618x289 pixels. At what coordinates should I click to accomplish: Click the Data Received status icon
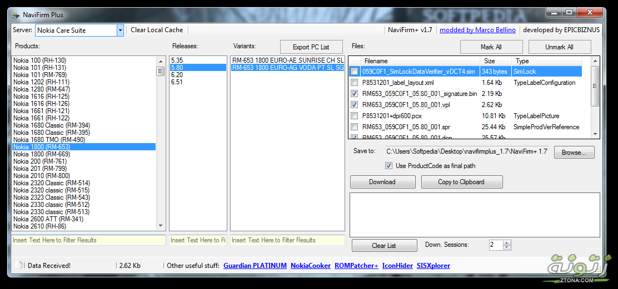18,265
